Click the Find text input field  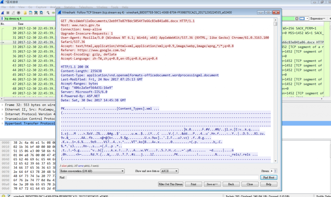pos(163,177)
